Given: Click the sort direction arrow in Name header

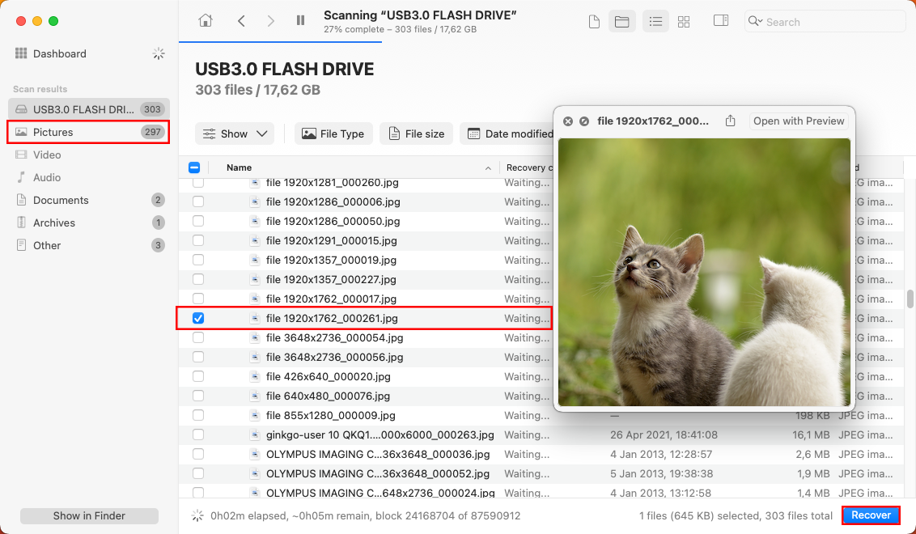Looking at the screenshot, I should 488,168.
